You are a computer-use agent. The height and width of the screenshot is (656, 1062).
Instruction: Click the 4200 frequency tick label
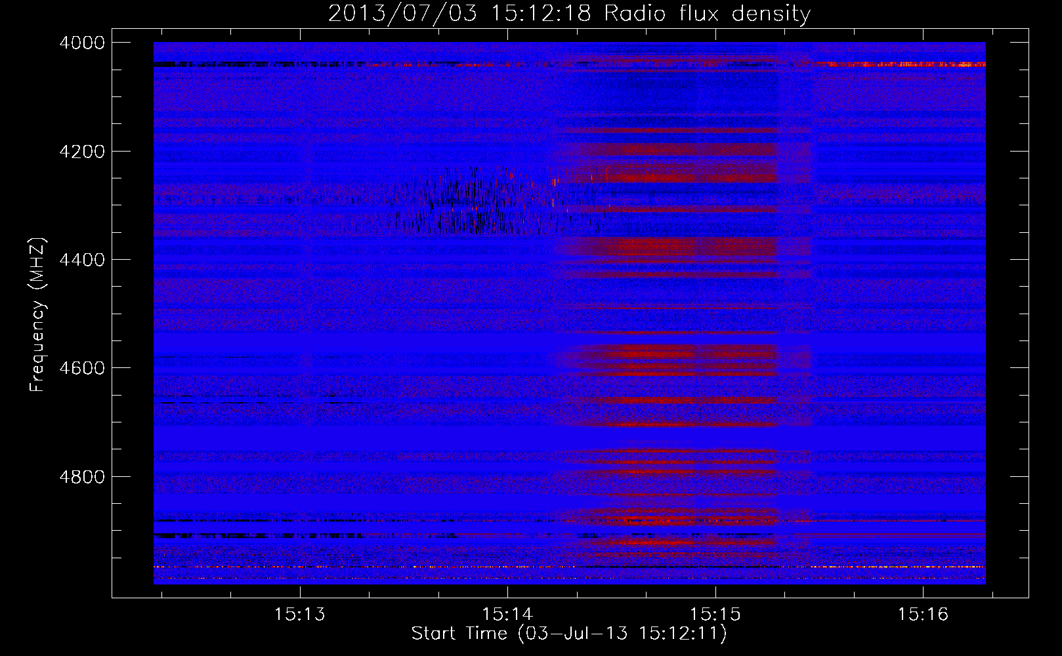(82, 152)
